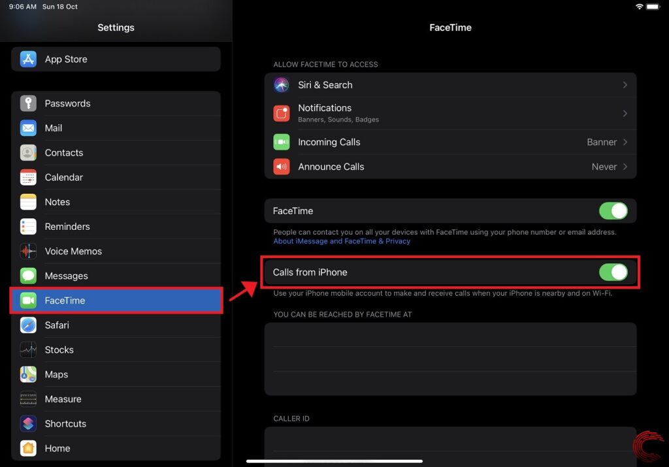Image resolution: width=669 pixels, height=467 pixels.
Task: Tap the date Sun 18 Oct
Action: click(59, 7)
